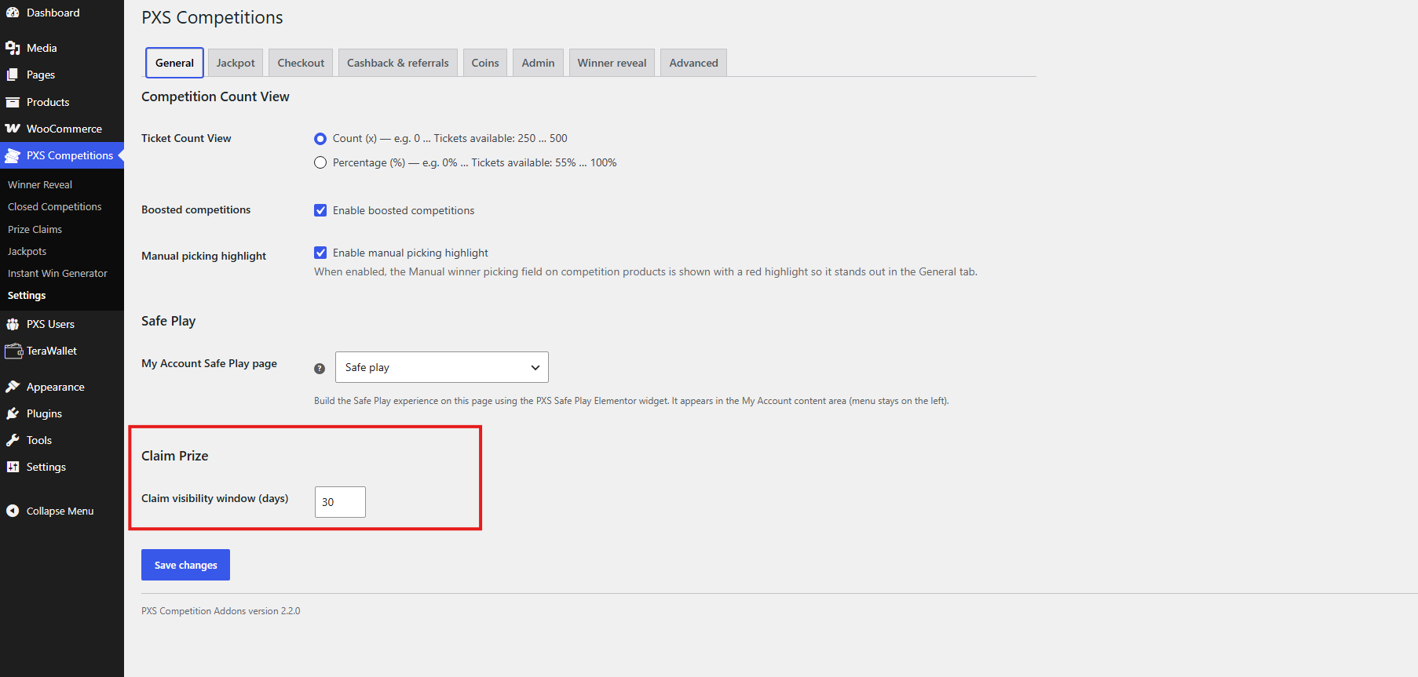This screenshot has width=1418, height=677.
Task: Click the Enable boosted competitions label
Action: [404, 210]
